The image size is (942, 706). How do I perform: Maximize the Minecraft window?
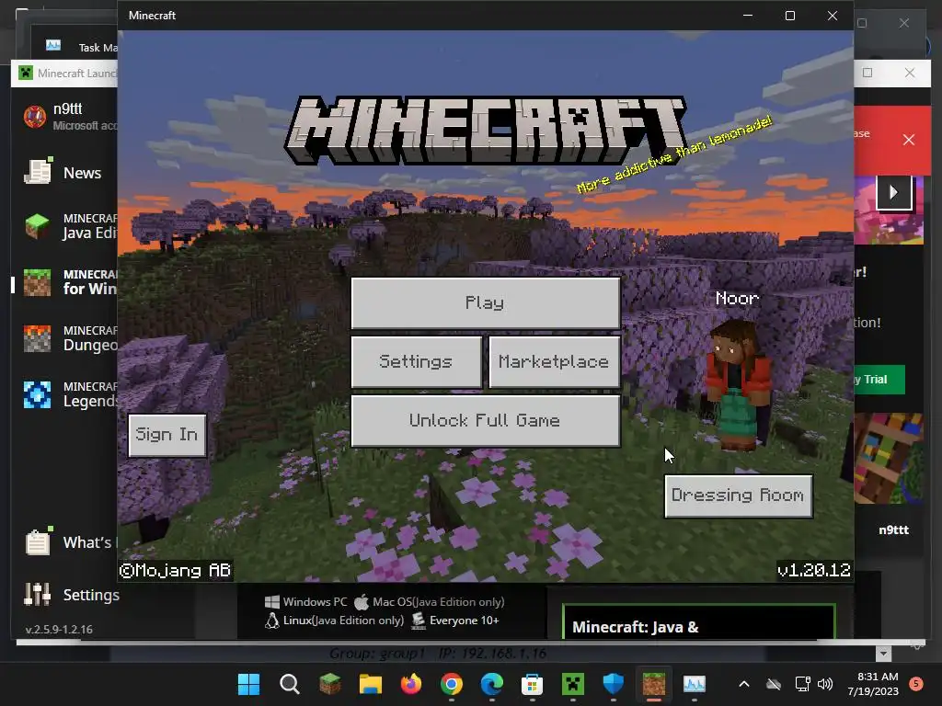tap(790, 16)
